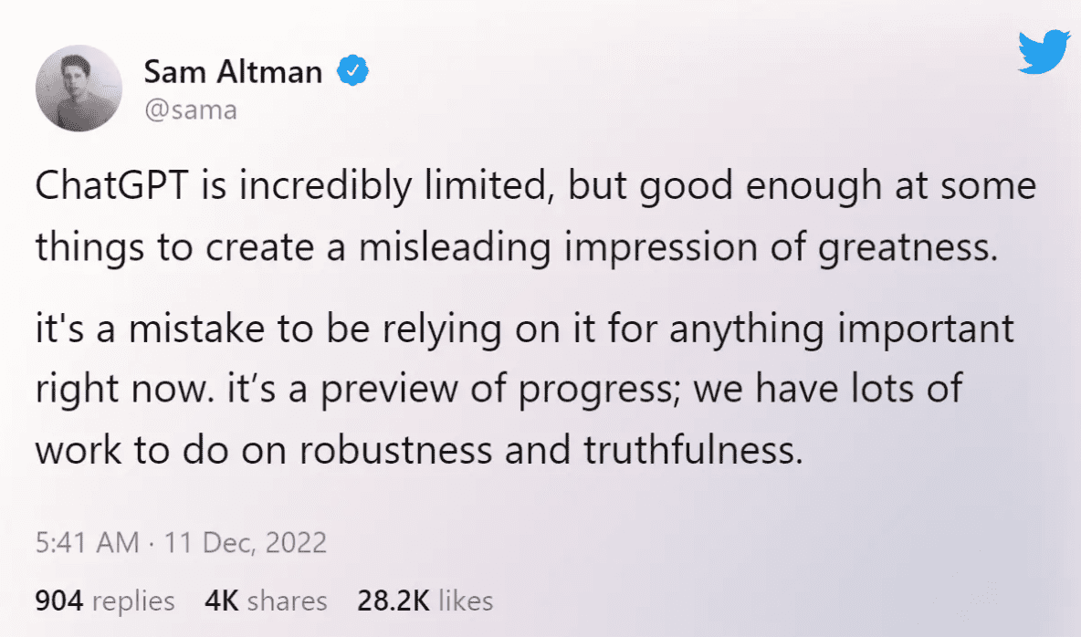The height and width of the screenshot is (637, 1081).
Task: Click the "it's a mistake" sentence opening
Action: point(158,329)
